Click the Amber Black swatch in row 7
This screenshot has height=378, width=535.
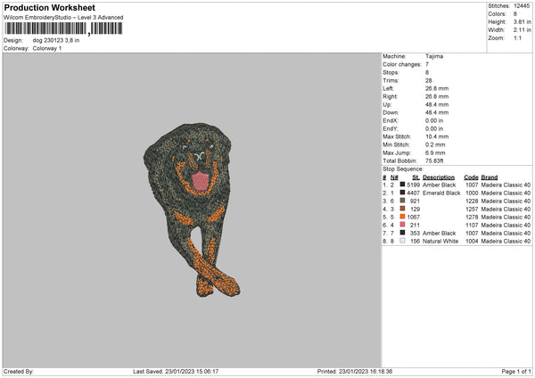[x=403, y=233]
